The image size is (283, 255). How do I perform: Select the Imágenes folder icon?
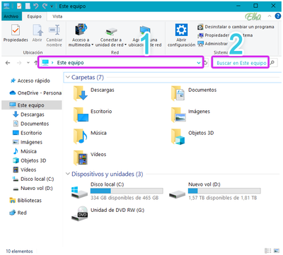click(x=178, y=114)
